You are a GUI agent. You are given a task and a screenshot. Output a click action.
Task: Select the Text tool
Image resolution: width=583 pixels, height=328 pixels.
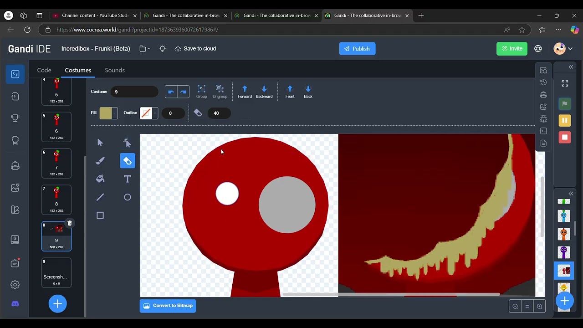click(x=128, y=179)
